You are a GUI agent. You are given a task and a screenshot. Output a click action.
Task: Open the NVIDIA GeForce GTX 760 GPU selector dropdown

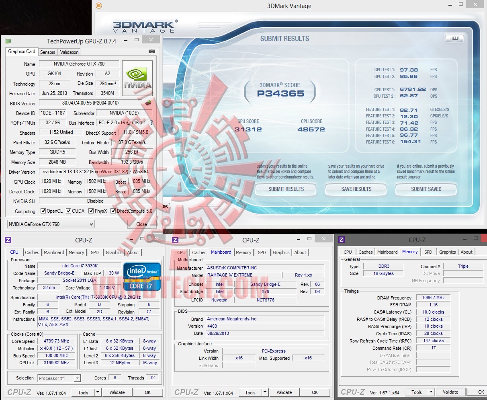[x=51, y=224]
